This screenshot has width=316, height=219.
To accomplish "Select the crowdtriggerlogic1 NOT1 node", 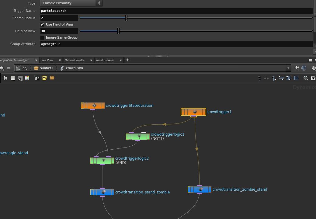I will [x=138, y=137].
